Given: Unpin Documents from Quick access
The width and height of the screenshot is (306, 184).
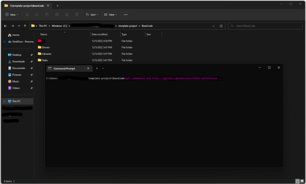Looking at the screenshot, I should pos(32,68).
